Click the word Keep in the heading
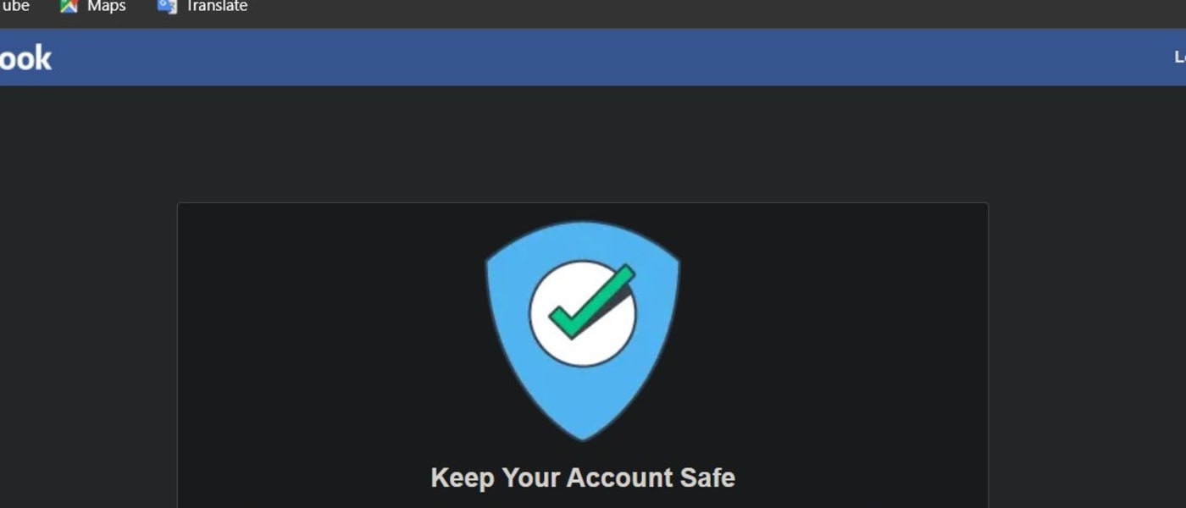The image size is (1186, 508). tap(463, 478)
